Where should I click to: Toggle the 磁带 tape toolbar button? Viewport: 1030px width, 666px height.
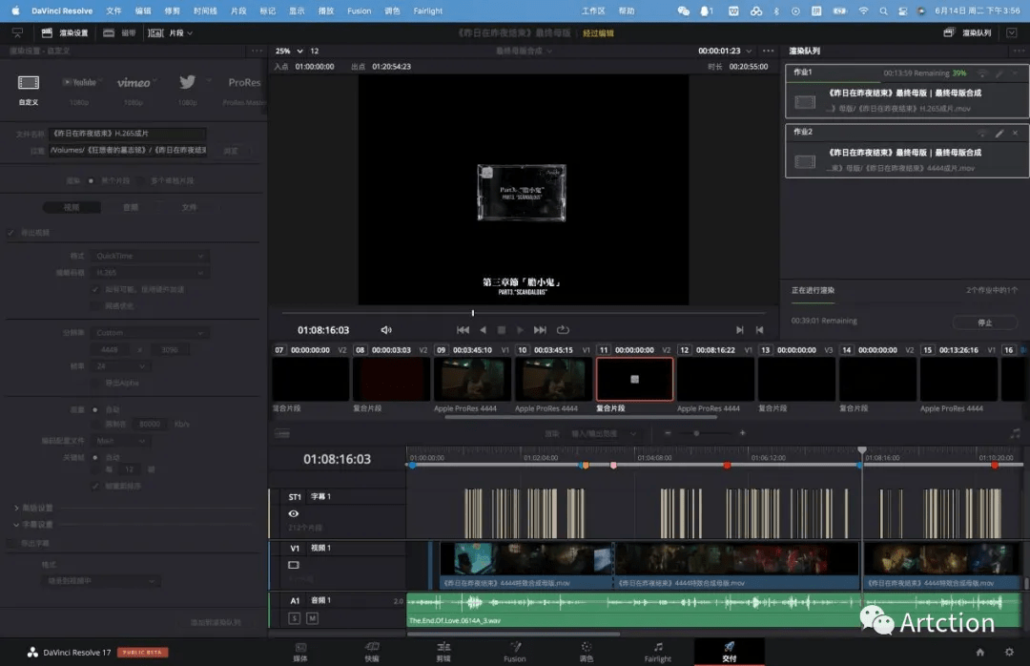(119, 32)
